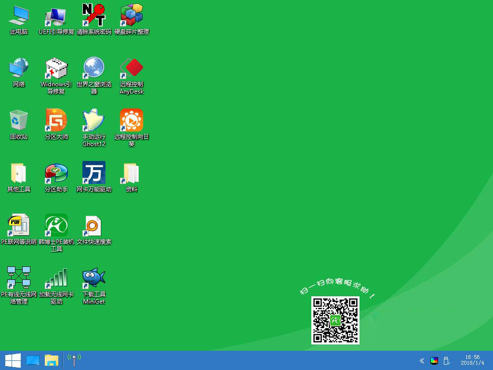Select the UEFI引导修复 shortcut icon
The width and height of the screenshot is (493, 370).
[56, 16]
